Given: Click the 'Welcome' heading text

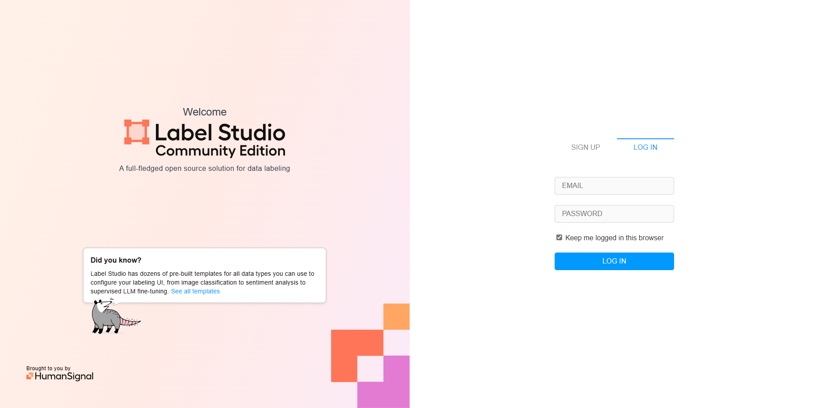Looking at the screenshot, I should pos(205,112).
